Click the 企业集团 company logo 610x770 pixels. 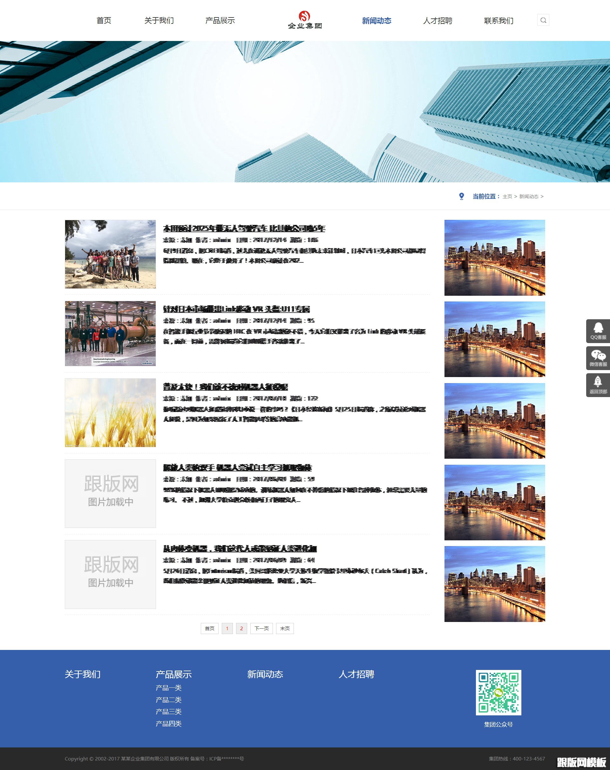[305, 20]
